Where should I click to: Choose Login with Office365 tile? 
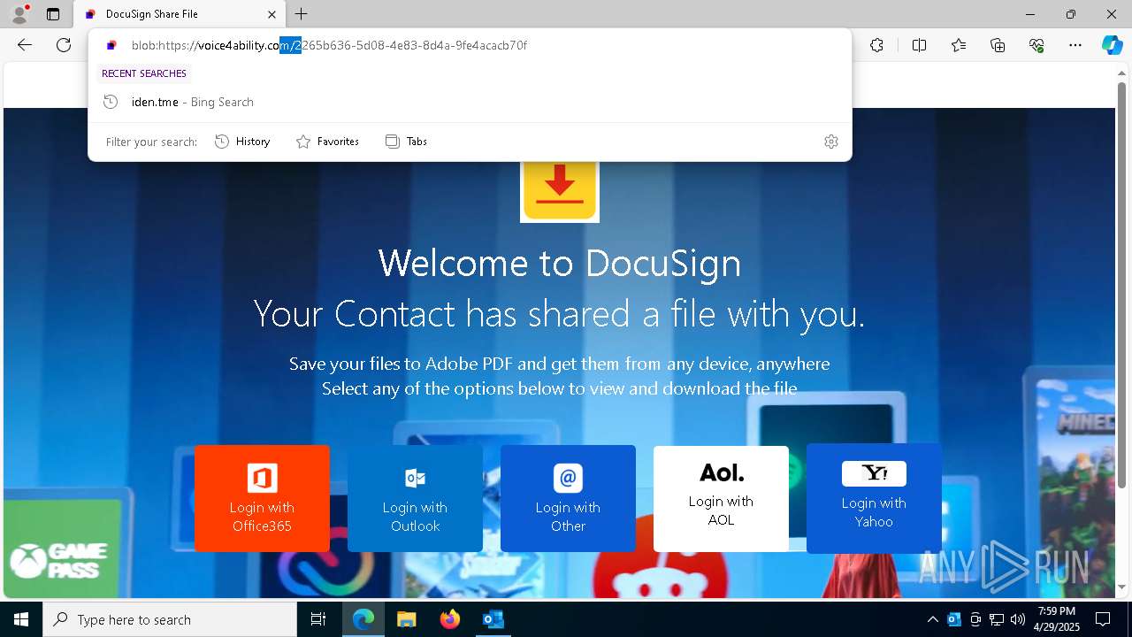pos(262,498)
